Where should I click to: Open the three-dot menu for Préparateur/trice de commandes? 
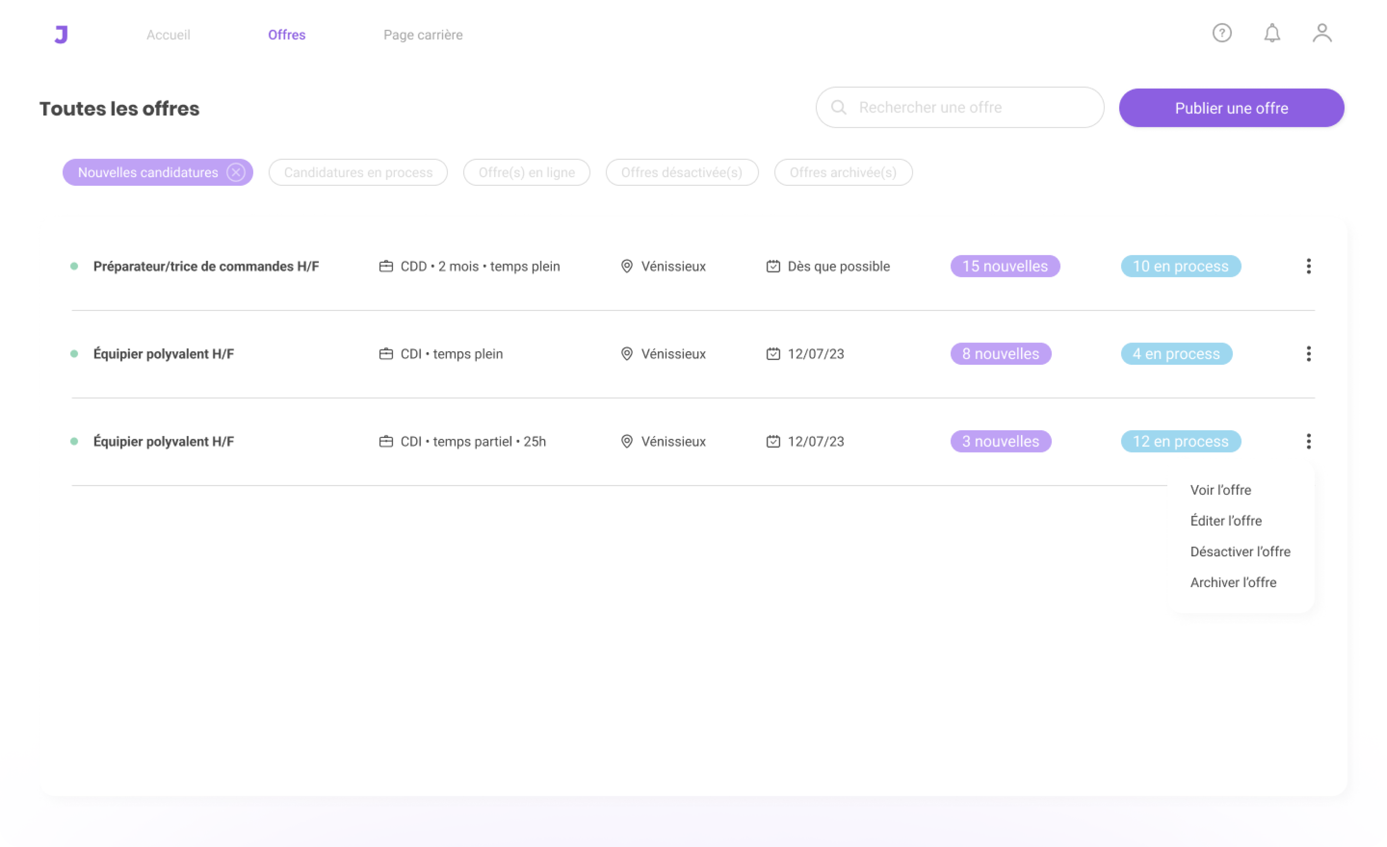click(1308, 266)
